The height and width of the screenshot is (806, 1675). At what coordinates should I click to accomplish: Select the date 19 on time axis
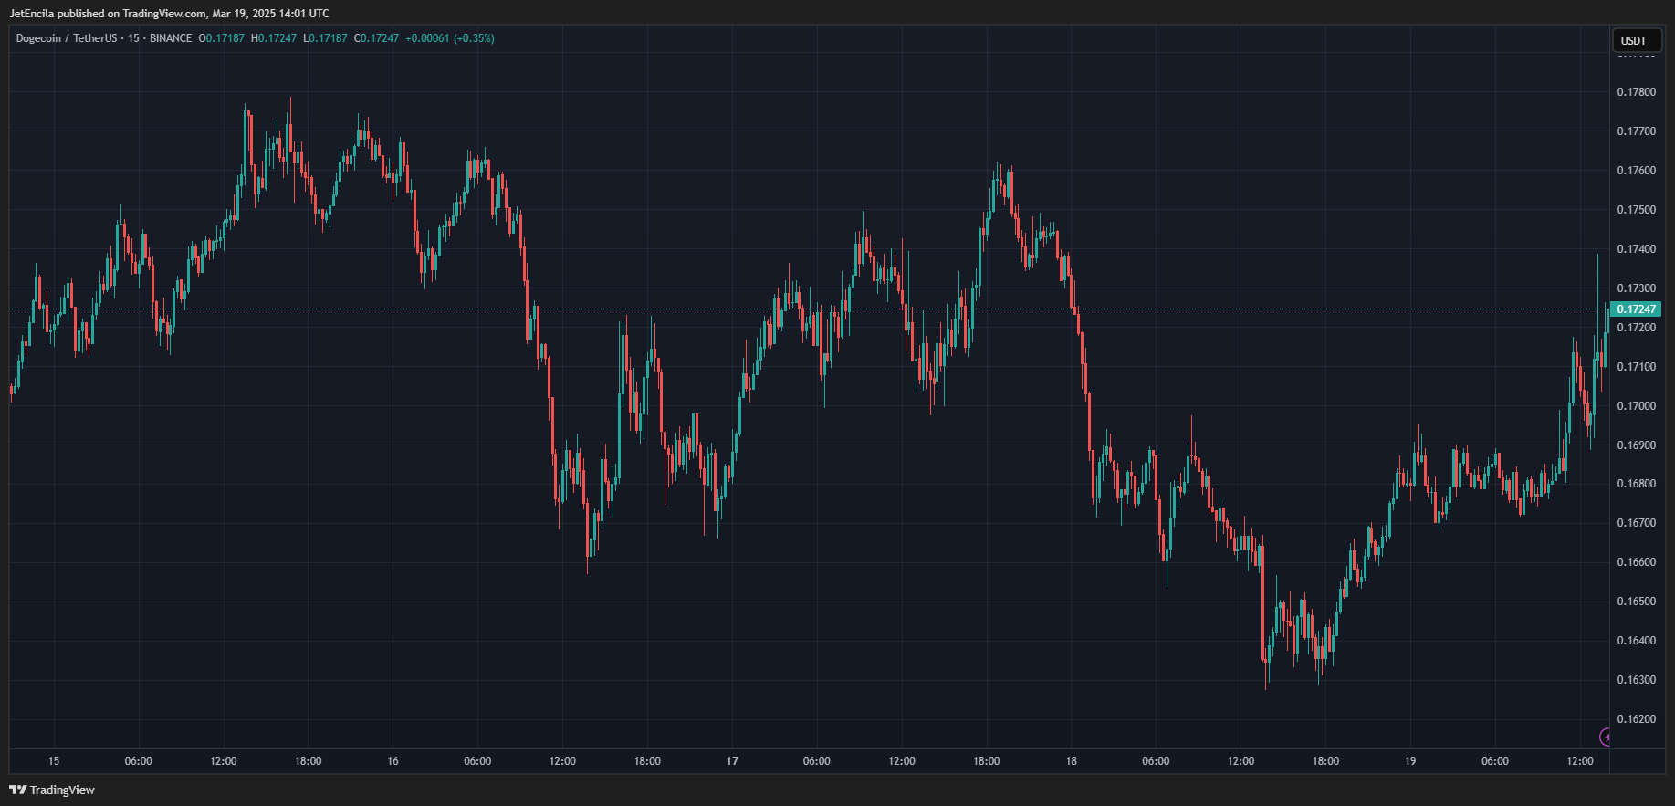pos(1410,761)
